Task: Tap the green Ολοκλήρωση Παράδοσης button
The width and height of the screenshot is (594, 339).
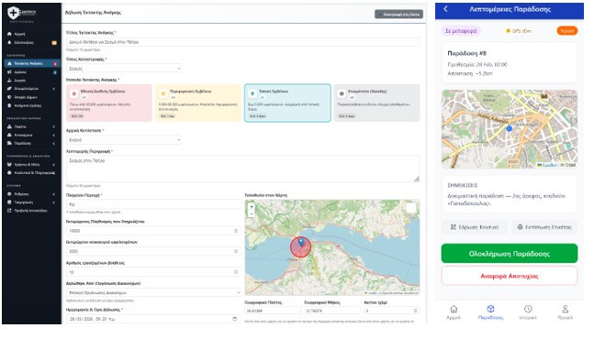Action: 510,254
